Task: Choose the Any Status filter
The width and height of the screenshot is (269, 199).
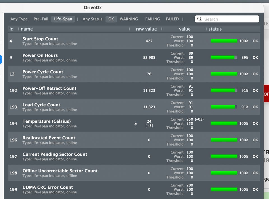Action: [x=92, y=19]
